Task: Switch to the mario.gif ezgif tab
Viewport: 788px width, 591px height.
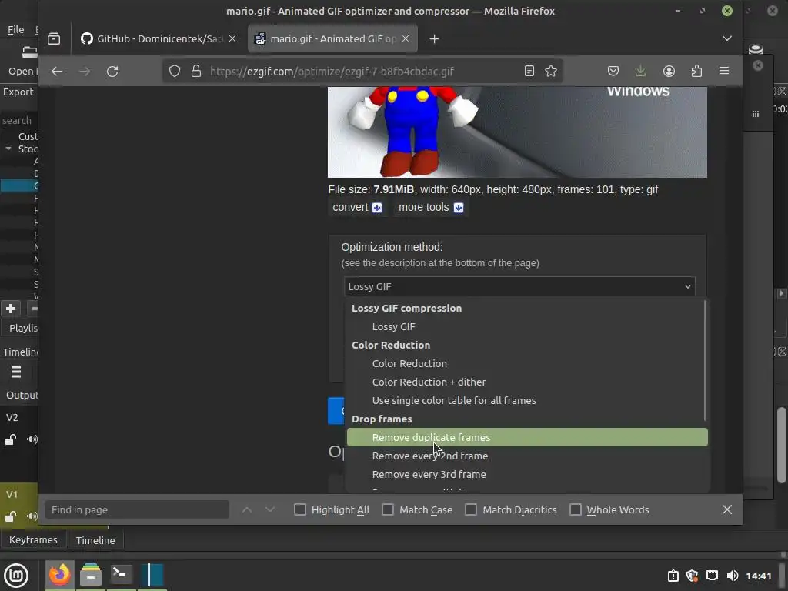Action: [332, 38]
